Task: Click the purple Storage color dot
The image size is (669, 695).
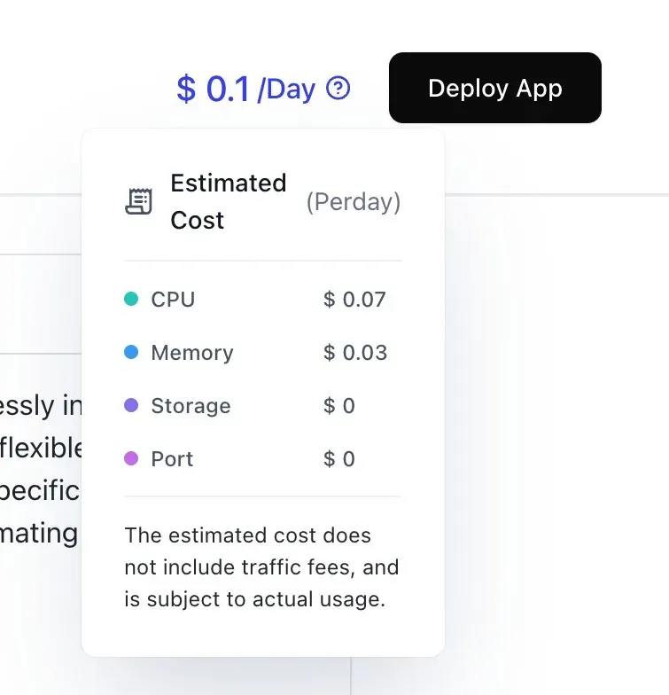Action: pos(131,406)
